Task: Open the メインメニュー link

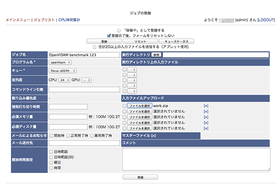Action: [x=18, y=20]
